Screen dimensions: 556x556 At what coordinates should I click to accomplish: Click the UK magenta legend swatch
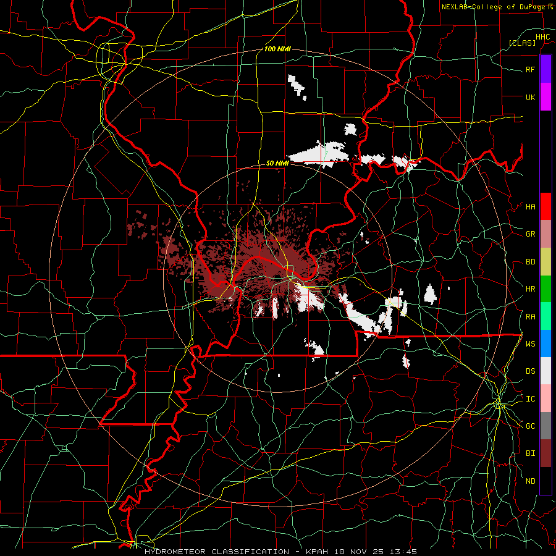click(545, 97)
